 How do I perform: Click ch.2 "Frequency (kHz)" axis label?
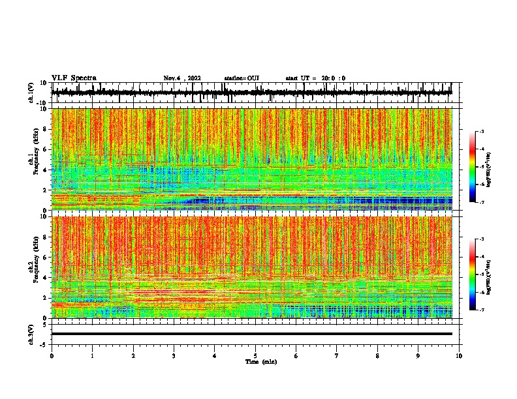click(x=36, y=259)
